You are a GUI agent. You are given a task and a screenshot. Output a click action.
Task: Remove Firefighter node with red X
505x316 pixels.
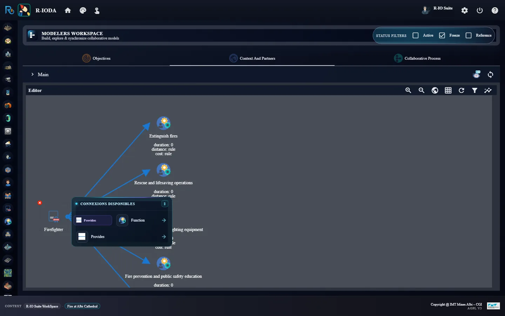click(40, 203)
